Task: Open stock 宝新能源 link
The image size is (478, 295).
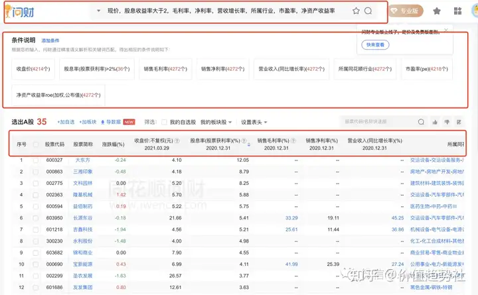Action: [82, 265]
